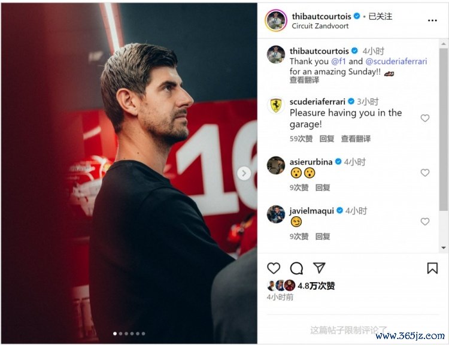Click the @f1 mention link
This screenshot has width=449, height=345.
339,61
